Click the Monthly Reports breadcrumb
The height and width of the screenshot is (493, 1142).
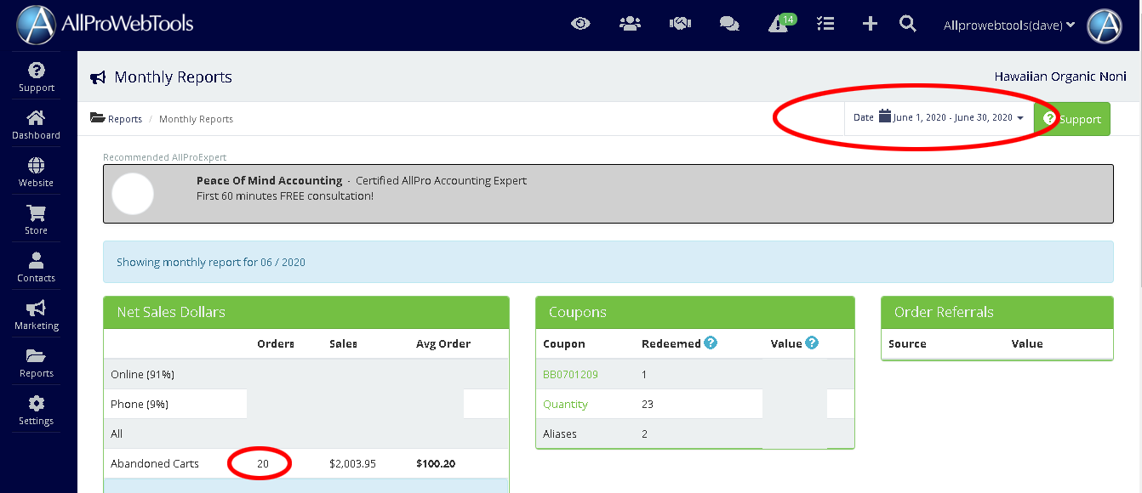[x=196, y=119]
